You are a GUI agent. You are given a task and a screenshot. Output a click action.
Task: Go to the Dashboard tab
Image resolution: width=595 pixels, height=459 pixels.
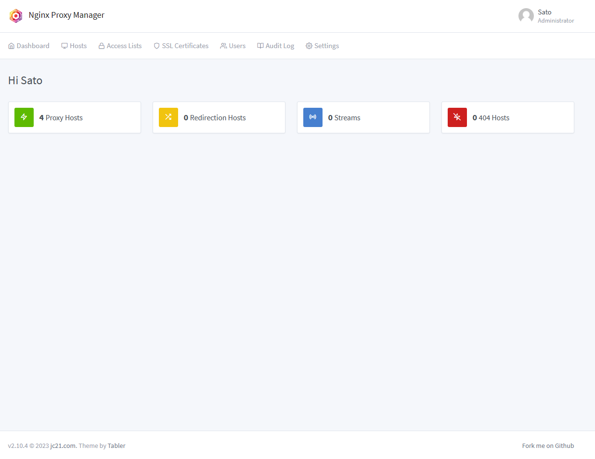coord(29,46)
